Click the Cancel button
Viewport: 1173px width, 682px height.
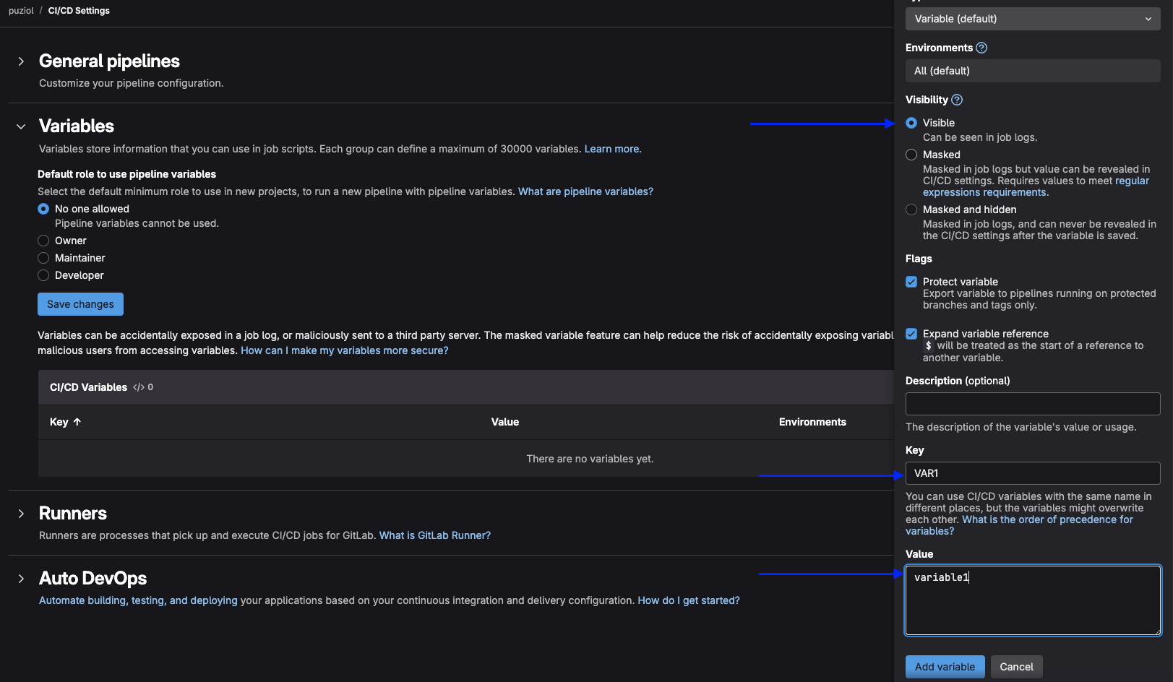tap(1016, 667)
